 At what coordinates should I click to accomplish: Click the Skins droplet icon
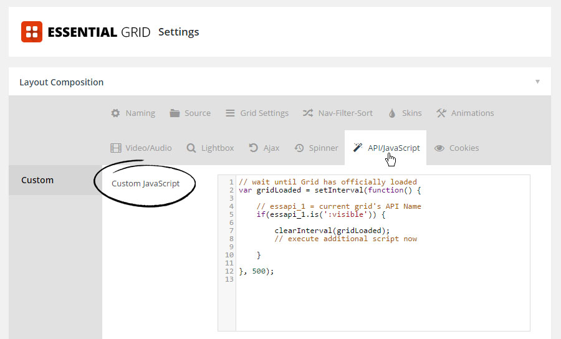(392, 113)
